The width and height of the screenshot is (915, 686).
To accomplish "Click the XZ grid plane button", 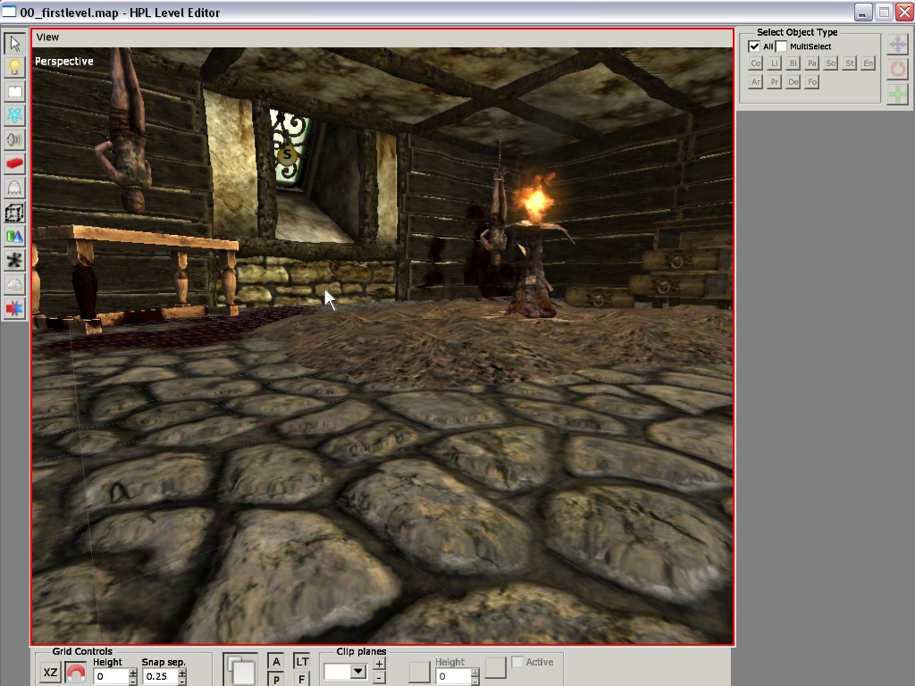I will click(51, 673).
